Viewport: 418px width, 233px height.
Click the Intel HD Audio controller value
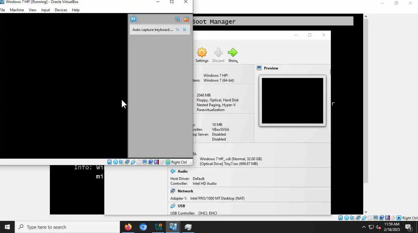coord(204,184)
